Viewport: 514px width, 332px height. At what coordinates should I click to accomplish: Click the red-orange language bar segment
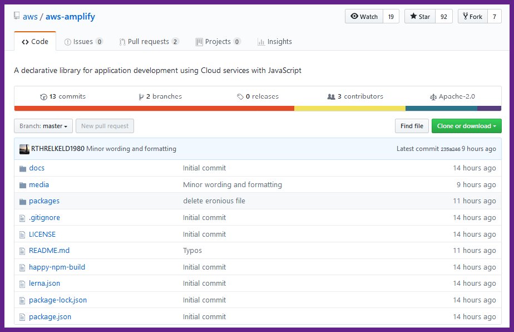click(x=155, y=109)
